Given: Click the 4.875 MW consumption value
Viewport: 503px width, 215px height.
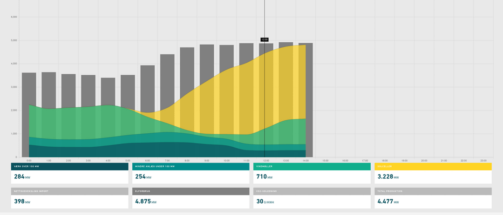Looking at the screenshot, I should tap(146, 202).
